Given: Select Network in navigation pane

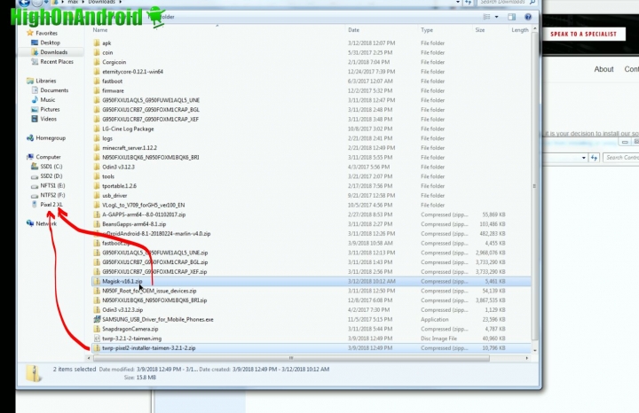Looking at the screenshot, I should 46,223.
